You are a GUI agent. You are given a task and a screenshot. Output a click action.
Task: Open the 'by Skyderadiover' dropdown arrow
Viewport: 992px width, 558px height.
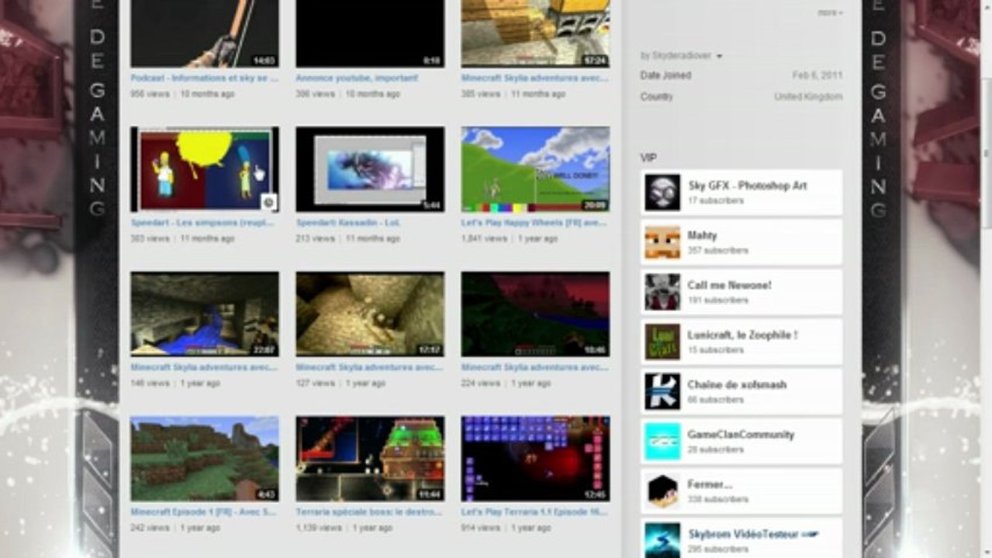(x=719, y=56)
